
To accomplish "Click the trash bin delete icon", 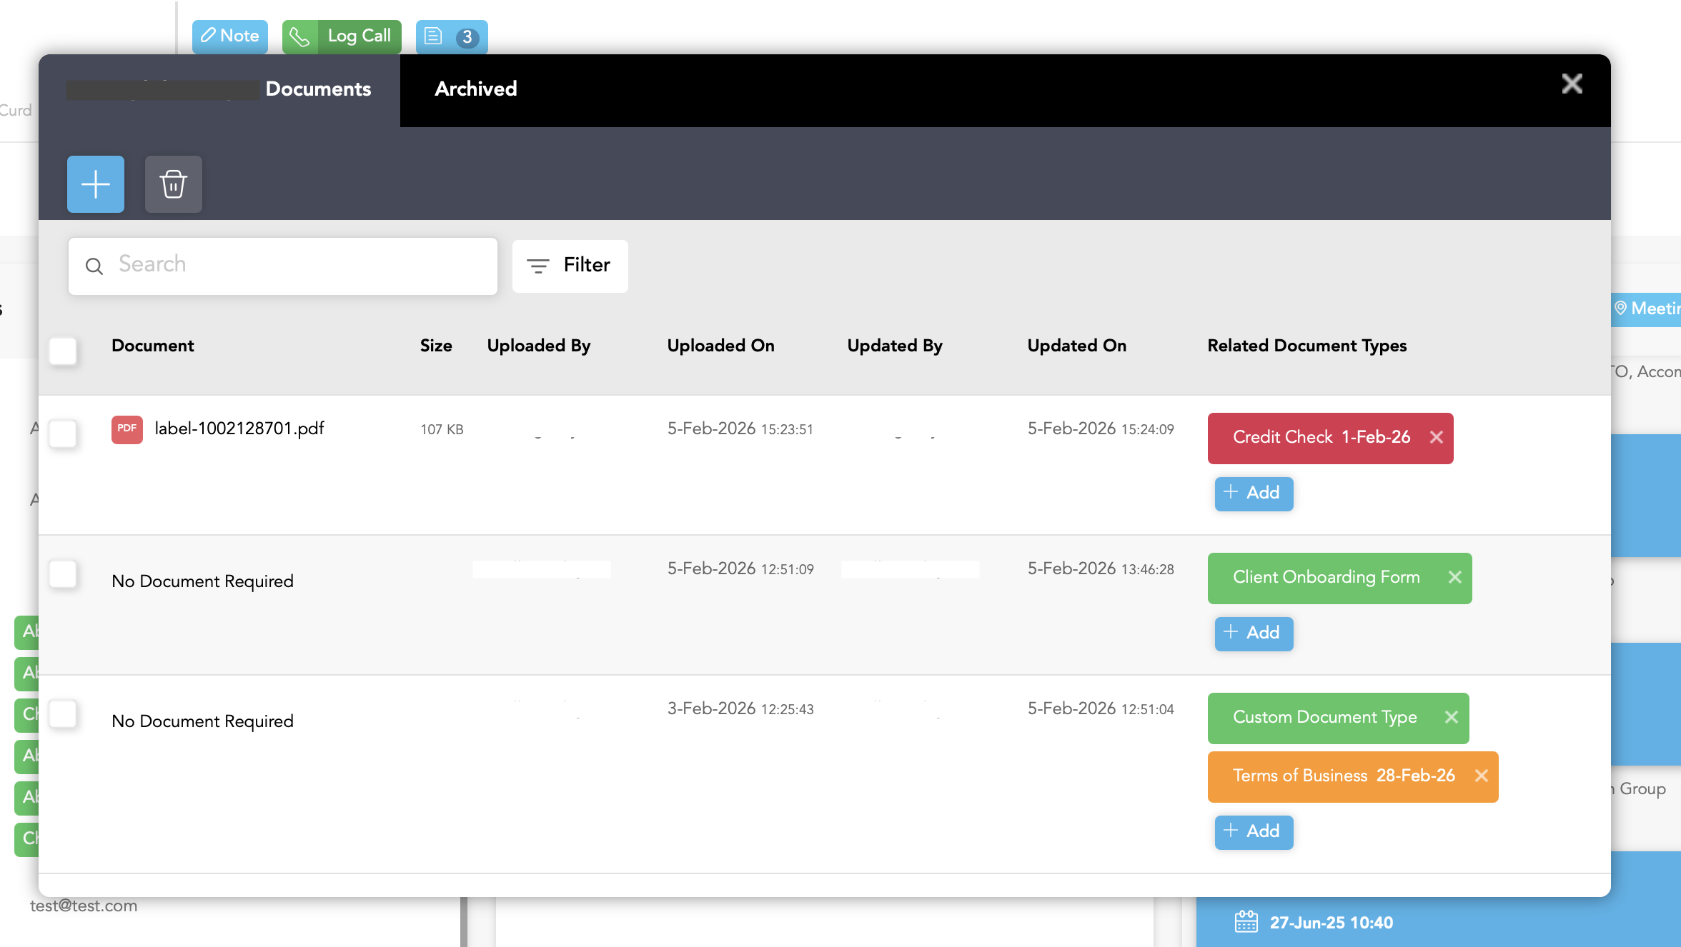I will (173, 184).
